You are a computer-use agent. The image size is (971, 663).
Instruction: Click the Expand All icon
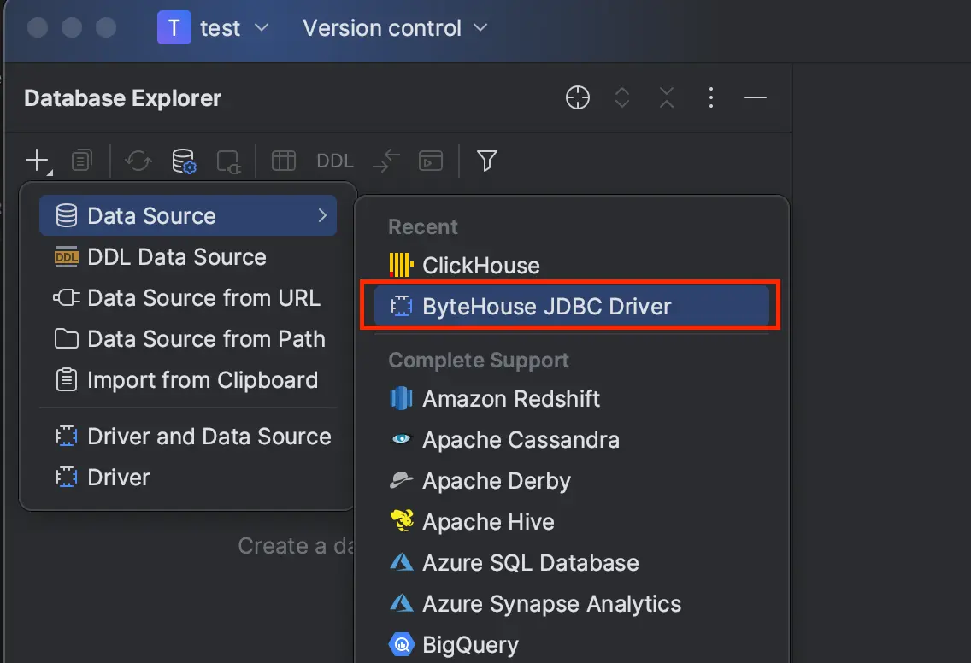click(622, 97)
